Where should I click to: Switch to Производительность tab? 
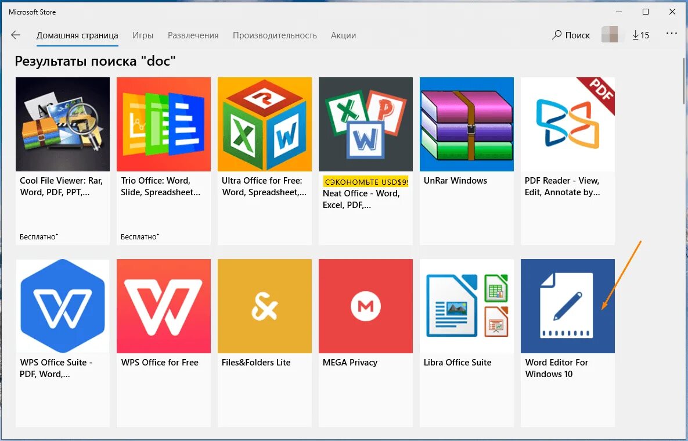coord(275,35)
